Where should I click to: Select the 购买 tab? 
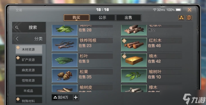pyautogui.click(x=77, y=17)
